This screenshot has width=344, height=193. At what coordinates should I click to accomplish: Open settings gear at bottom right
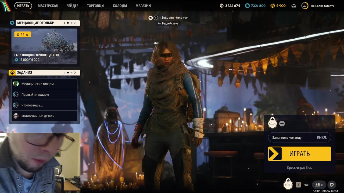click(x=332, y=185)
